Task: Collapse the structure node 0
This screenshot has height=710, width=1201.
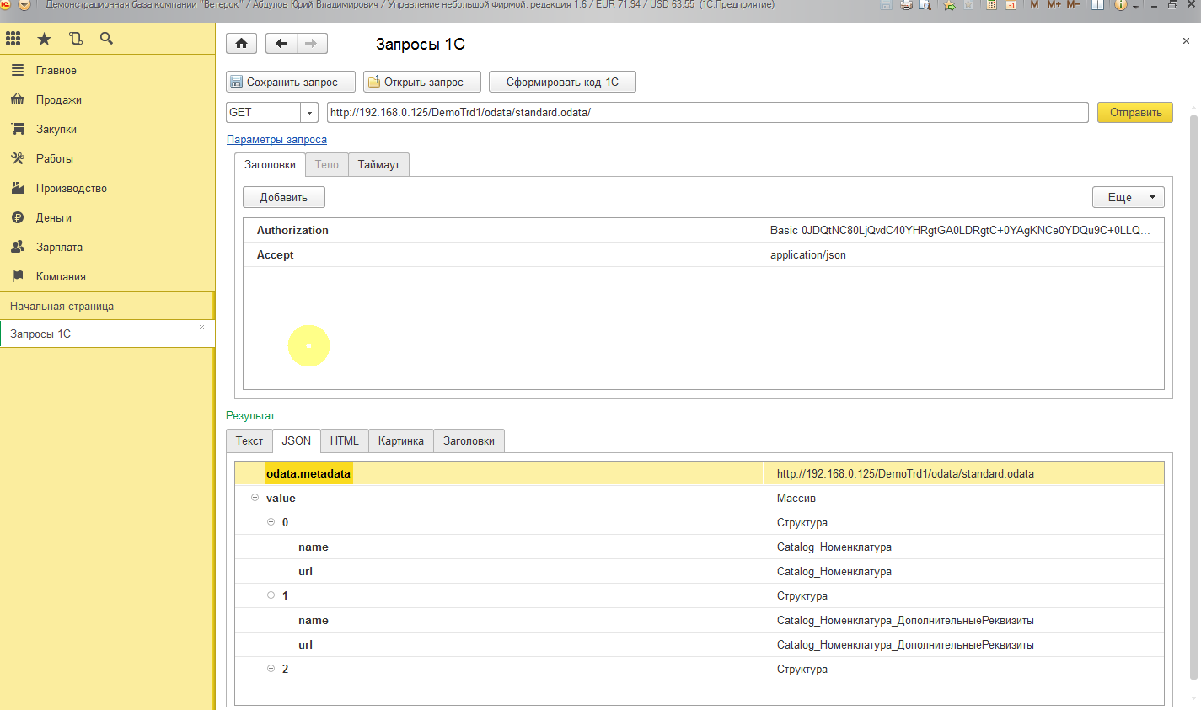Action: [x=271, y=522]
